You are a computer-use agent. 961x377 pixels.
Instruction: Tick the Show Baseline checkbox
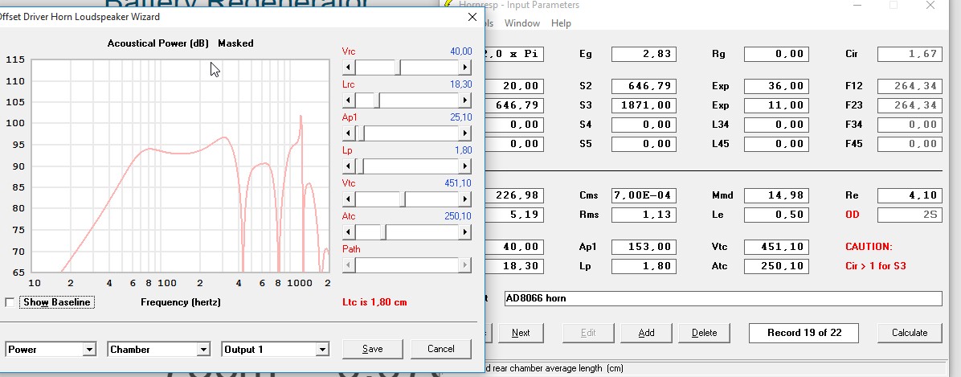pos(9,302)
